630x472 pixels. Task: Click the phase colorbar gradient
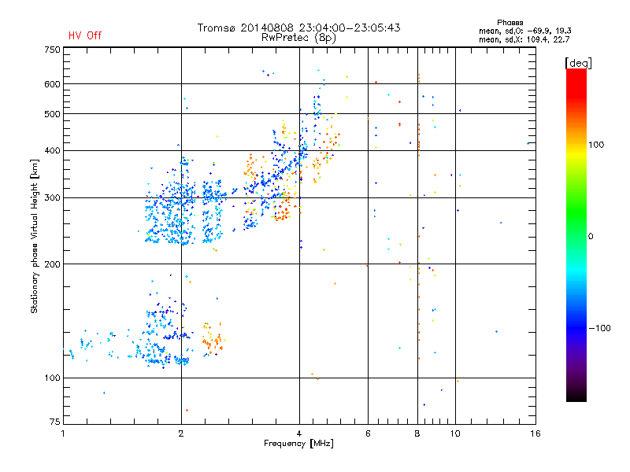(x=576, y=234)
